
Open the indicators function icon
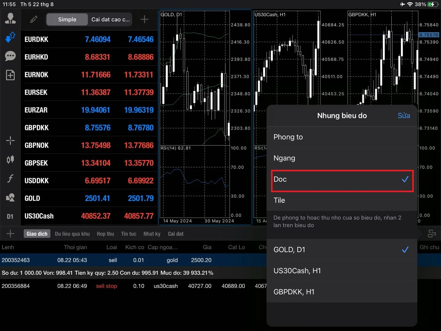click(x=10, y=178)
